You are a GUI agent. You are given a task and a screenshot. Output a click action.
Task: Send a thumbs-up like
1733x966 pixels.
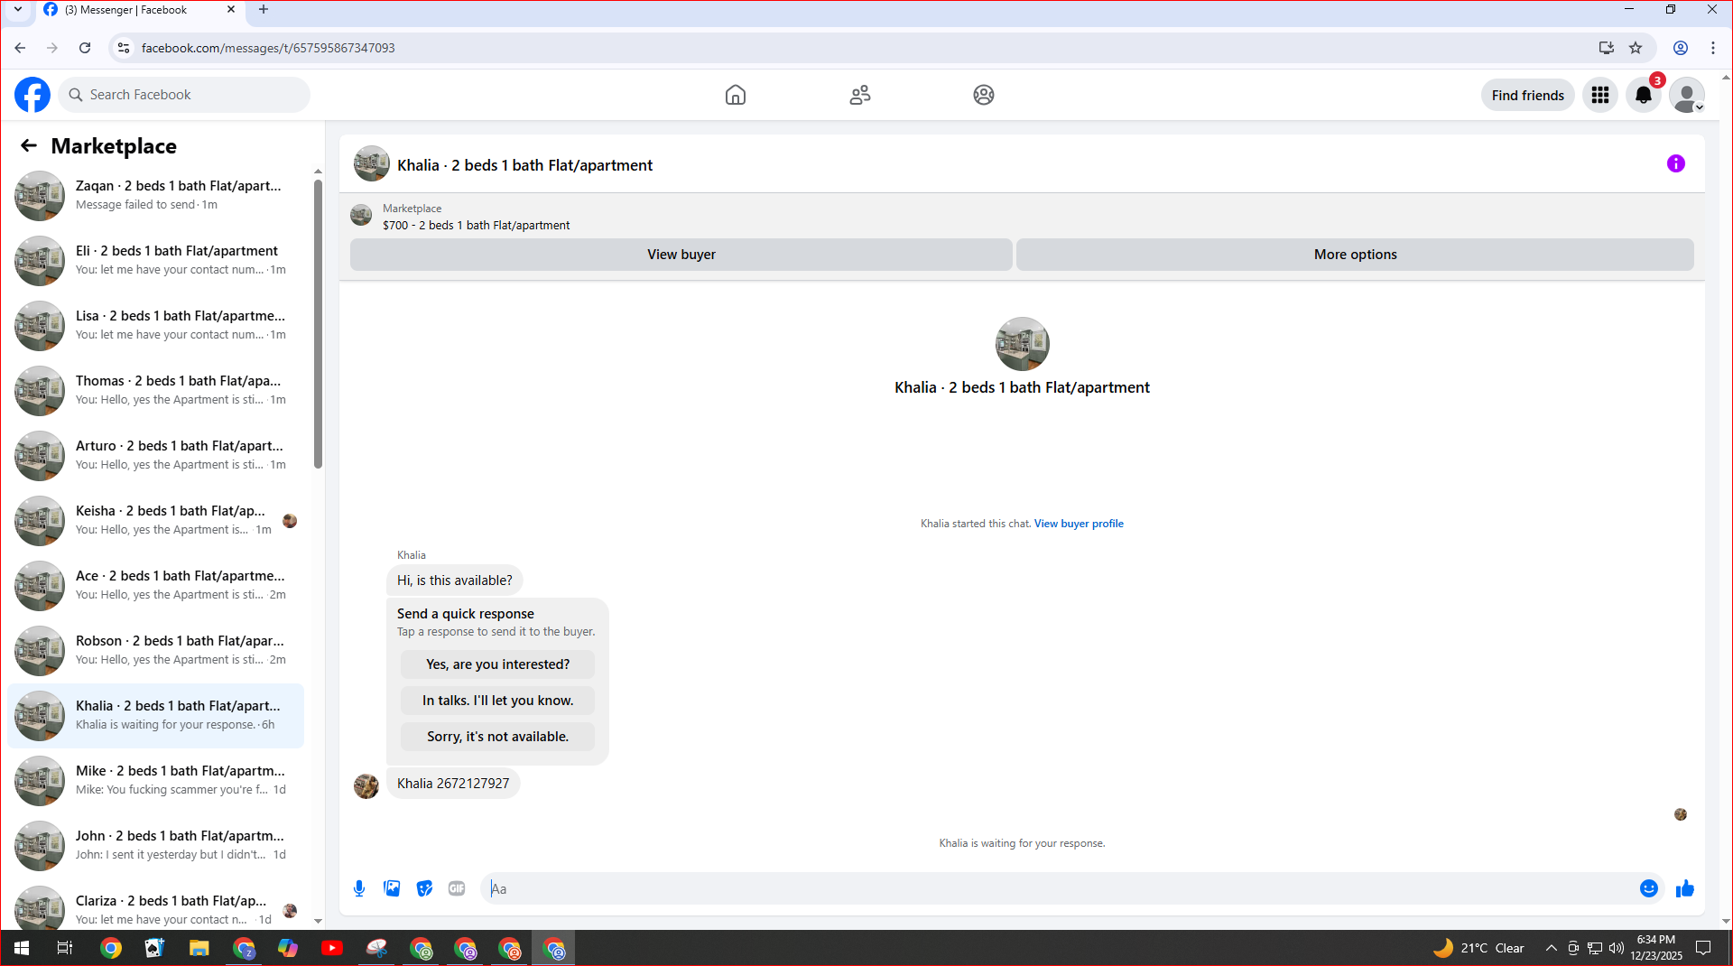pos(1685,888)
